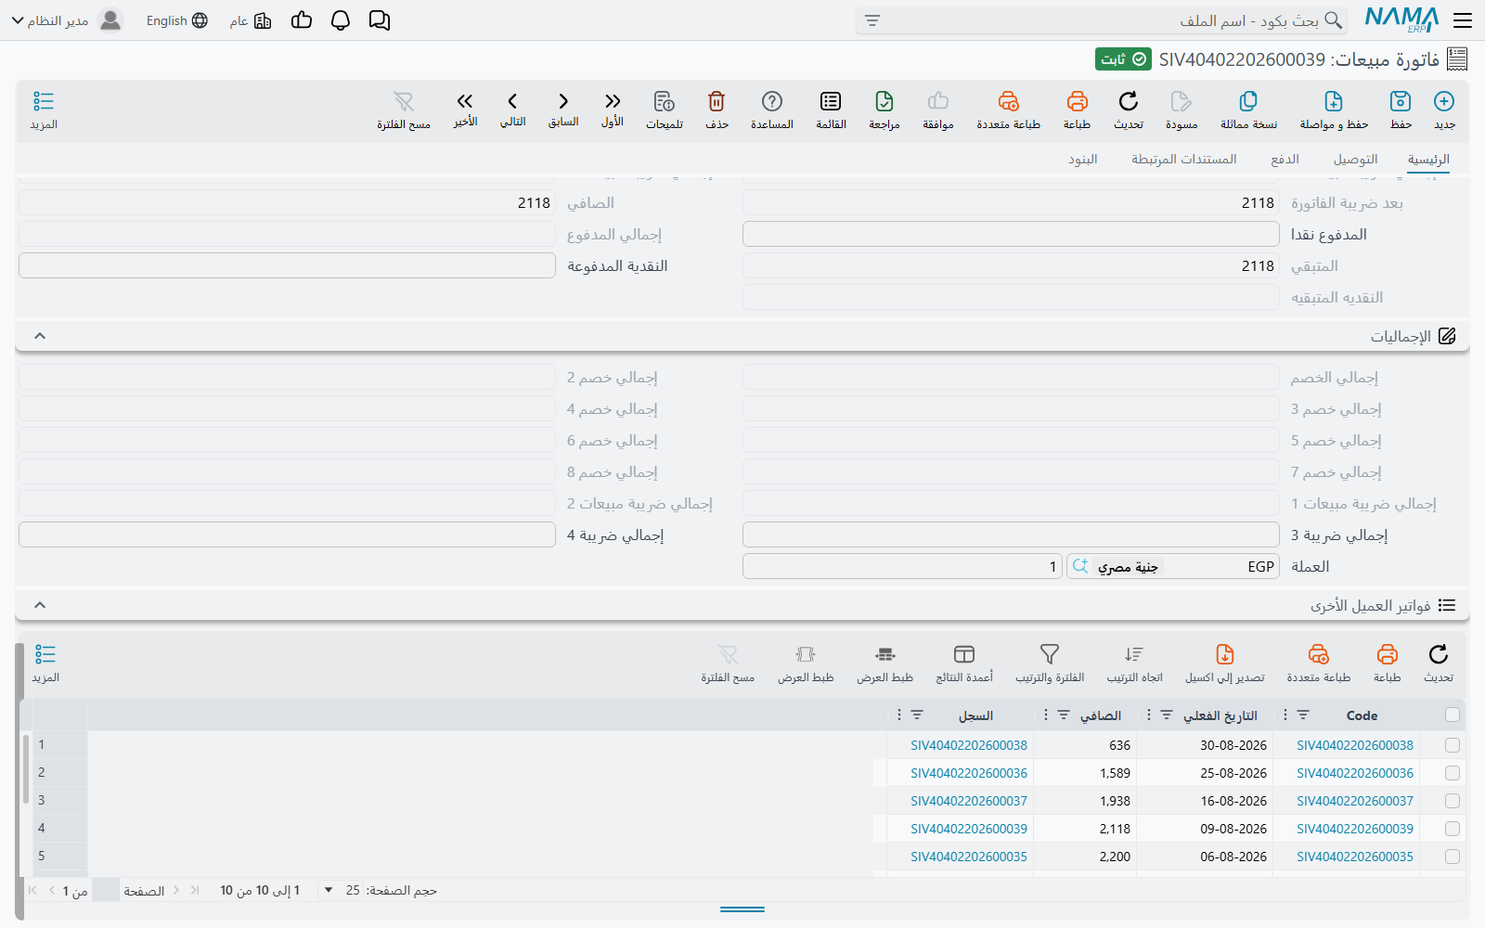
Task: Check the row for SIV40402202600039
Action: 1453,829
